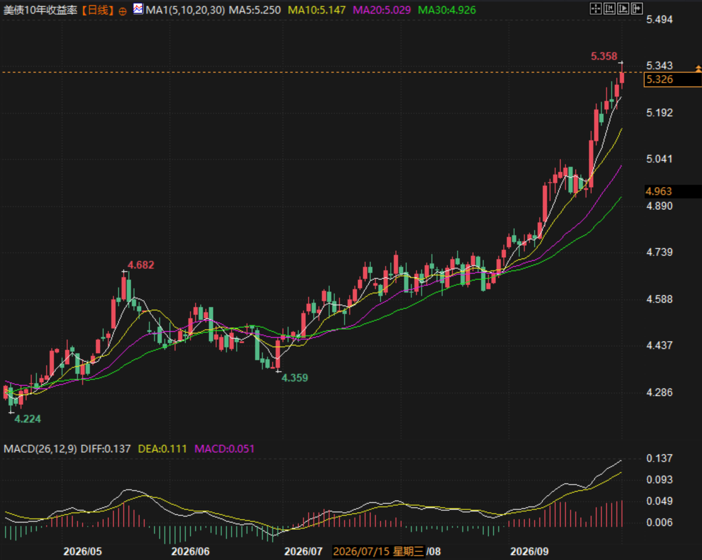Click the 0.006 MACD axis value
The image size is (702, 560).
point(659,522)
